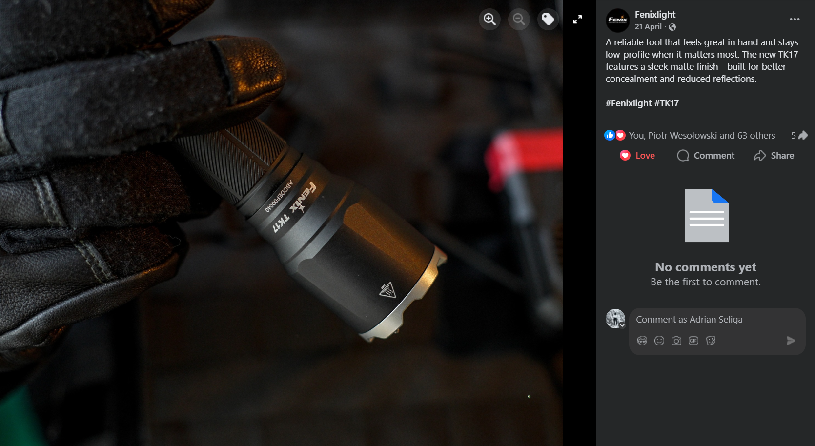815x446 pixels.
Task: Open the emoji picker in comment box
Action: (x=659, y=341)
